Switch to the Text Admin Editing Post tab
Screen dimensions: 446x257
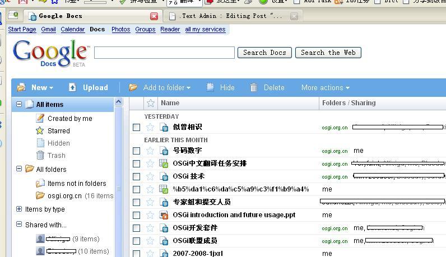click(233, 16)
